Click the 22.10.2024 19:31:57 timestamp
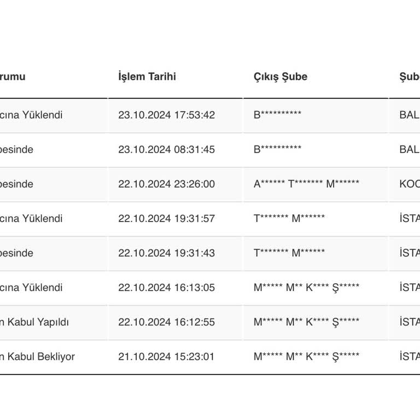Image resolution: width=420 pixels, height=420 pixels. click(x=166, y=219)
